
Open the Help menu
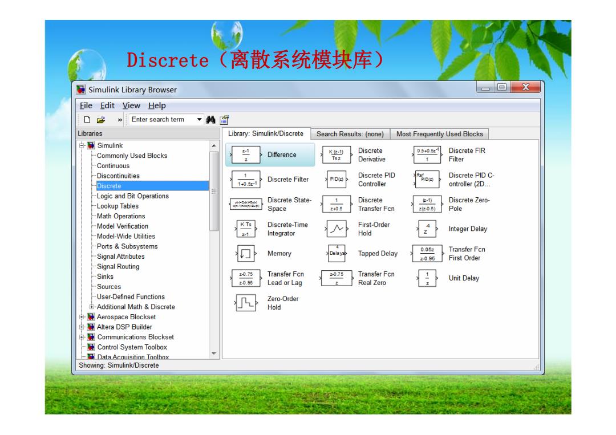point(157,105)
